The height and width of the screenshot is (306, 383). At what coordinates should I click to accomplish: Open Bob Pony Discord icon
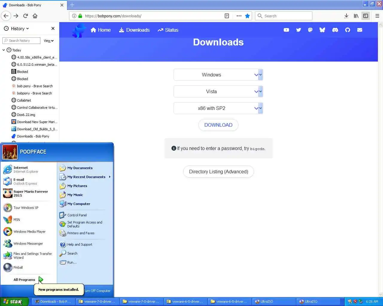(335, 30)
